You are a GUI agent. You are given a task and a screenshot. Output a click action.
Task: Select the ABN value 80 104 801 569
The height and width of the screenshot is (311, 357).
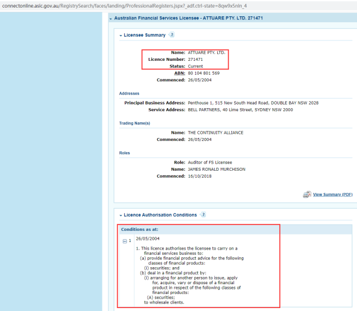coord(204,73)
